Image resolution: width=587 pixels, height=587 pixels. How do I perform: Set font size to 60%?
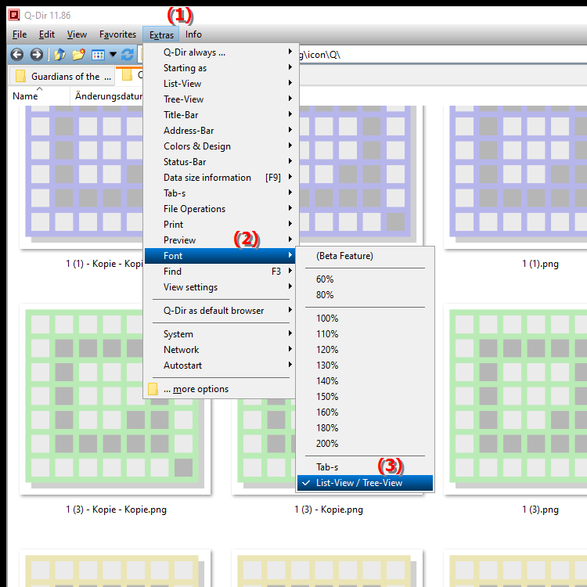(x=365, y=279)
